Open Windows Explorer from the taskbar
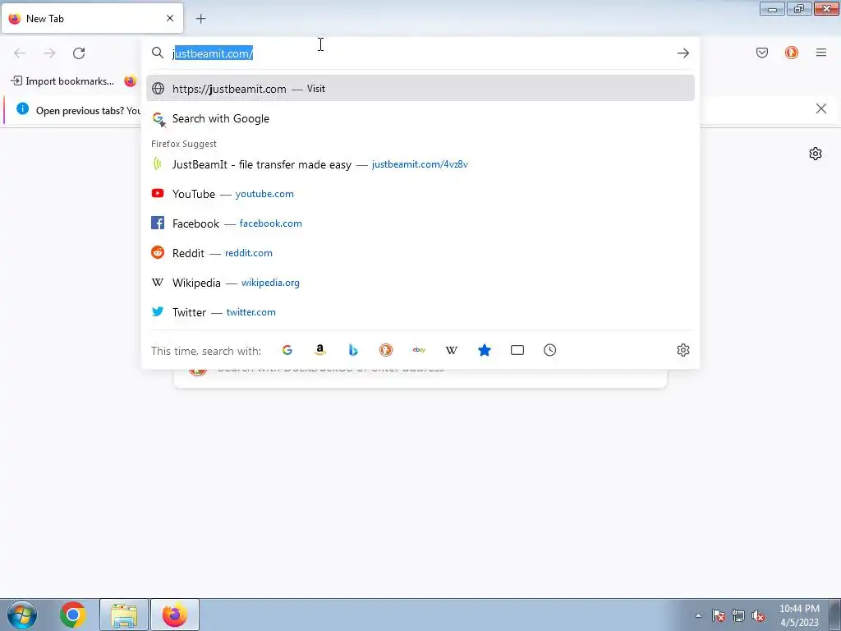 (x=124, y=615)
